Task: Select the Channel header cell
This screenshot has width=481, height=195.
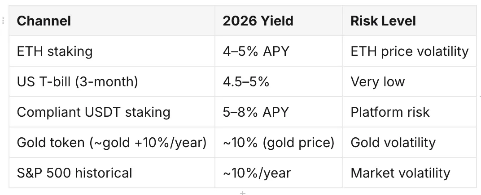Action: 112,21
